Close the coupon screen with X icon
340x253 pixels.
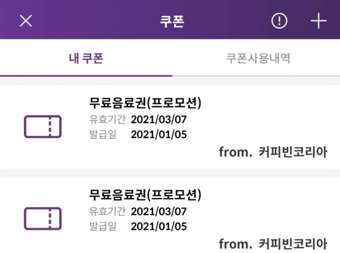coord(26,21)
